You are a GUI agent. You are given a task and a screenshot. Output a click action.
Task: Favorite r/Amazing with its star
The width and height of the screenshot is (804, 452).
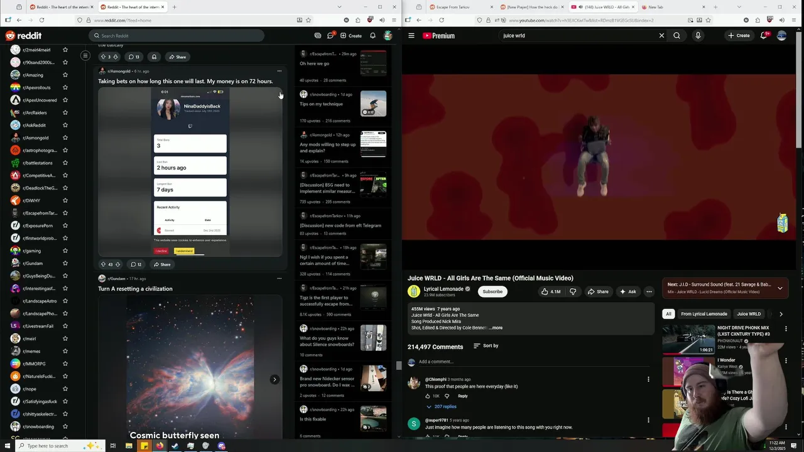(65, 75)
